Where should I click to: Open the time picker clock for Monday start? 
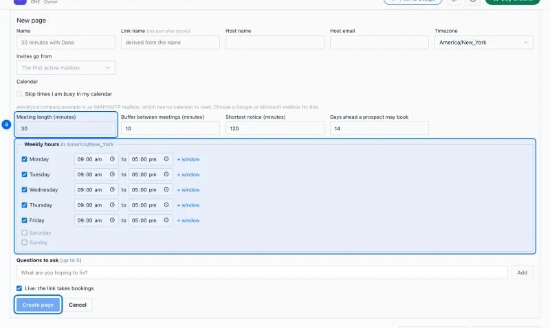[x=112, y=159]
